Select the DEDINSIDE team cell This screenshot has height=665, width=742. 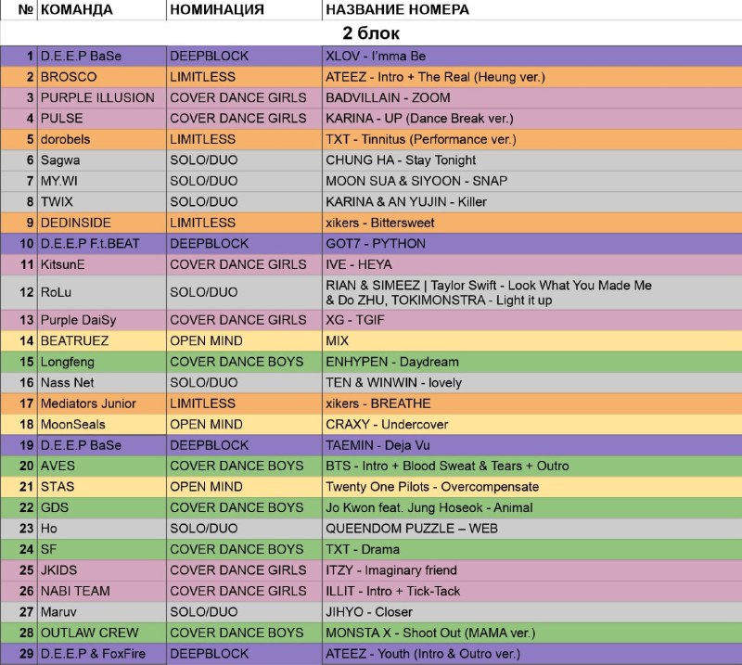pyautogui.click(x=102, y=223)
